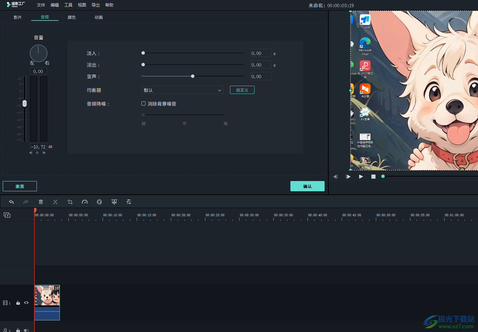Click the 淡出 fade-out slider handle

point(143,65)
